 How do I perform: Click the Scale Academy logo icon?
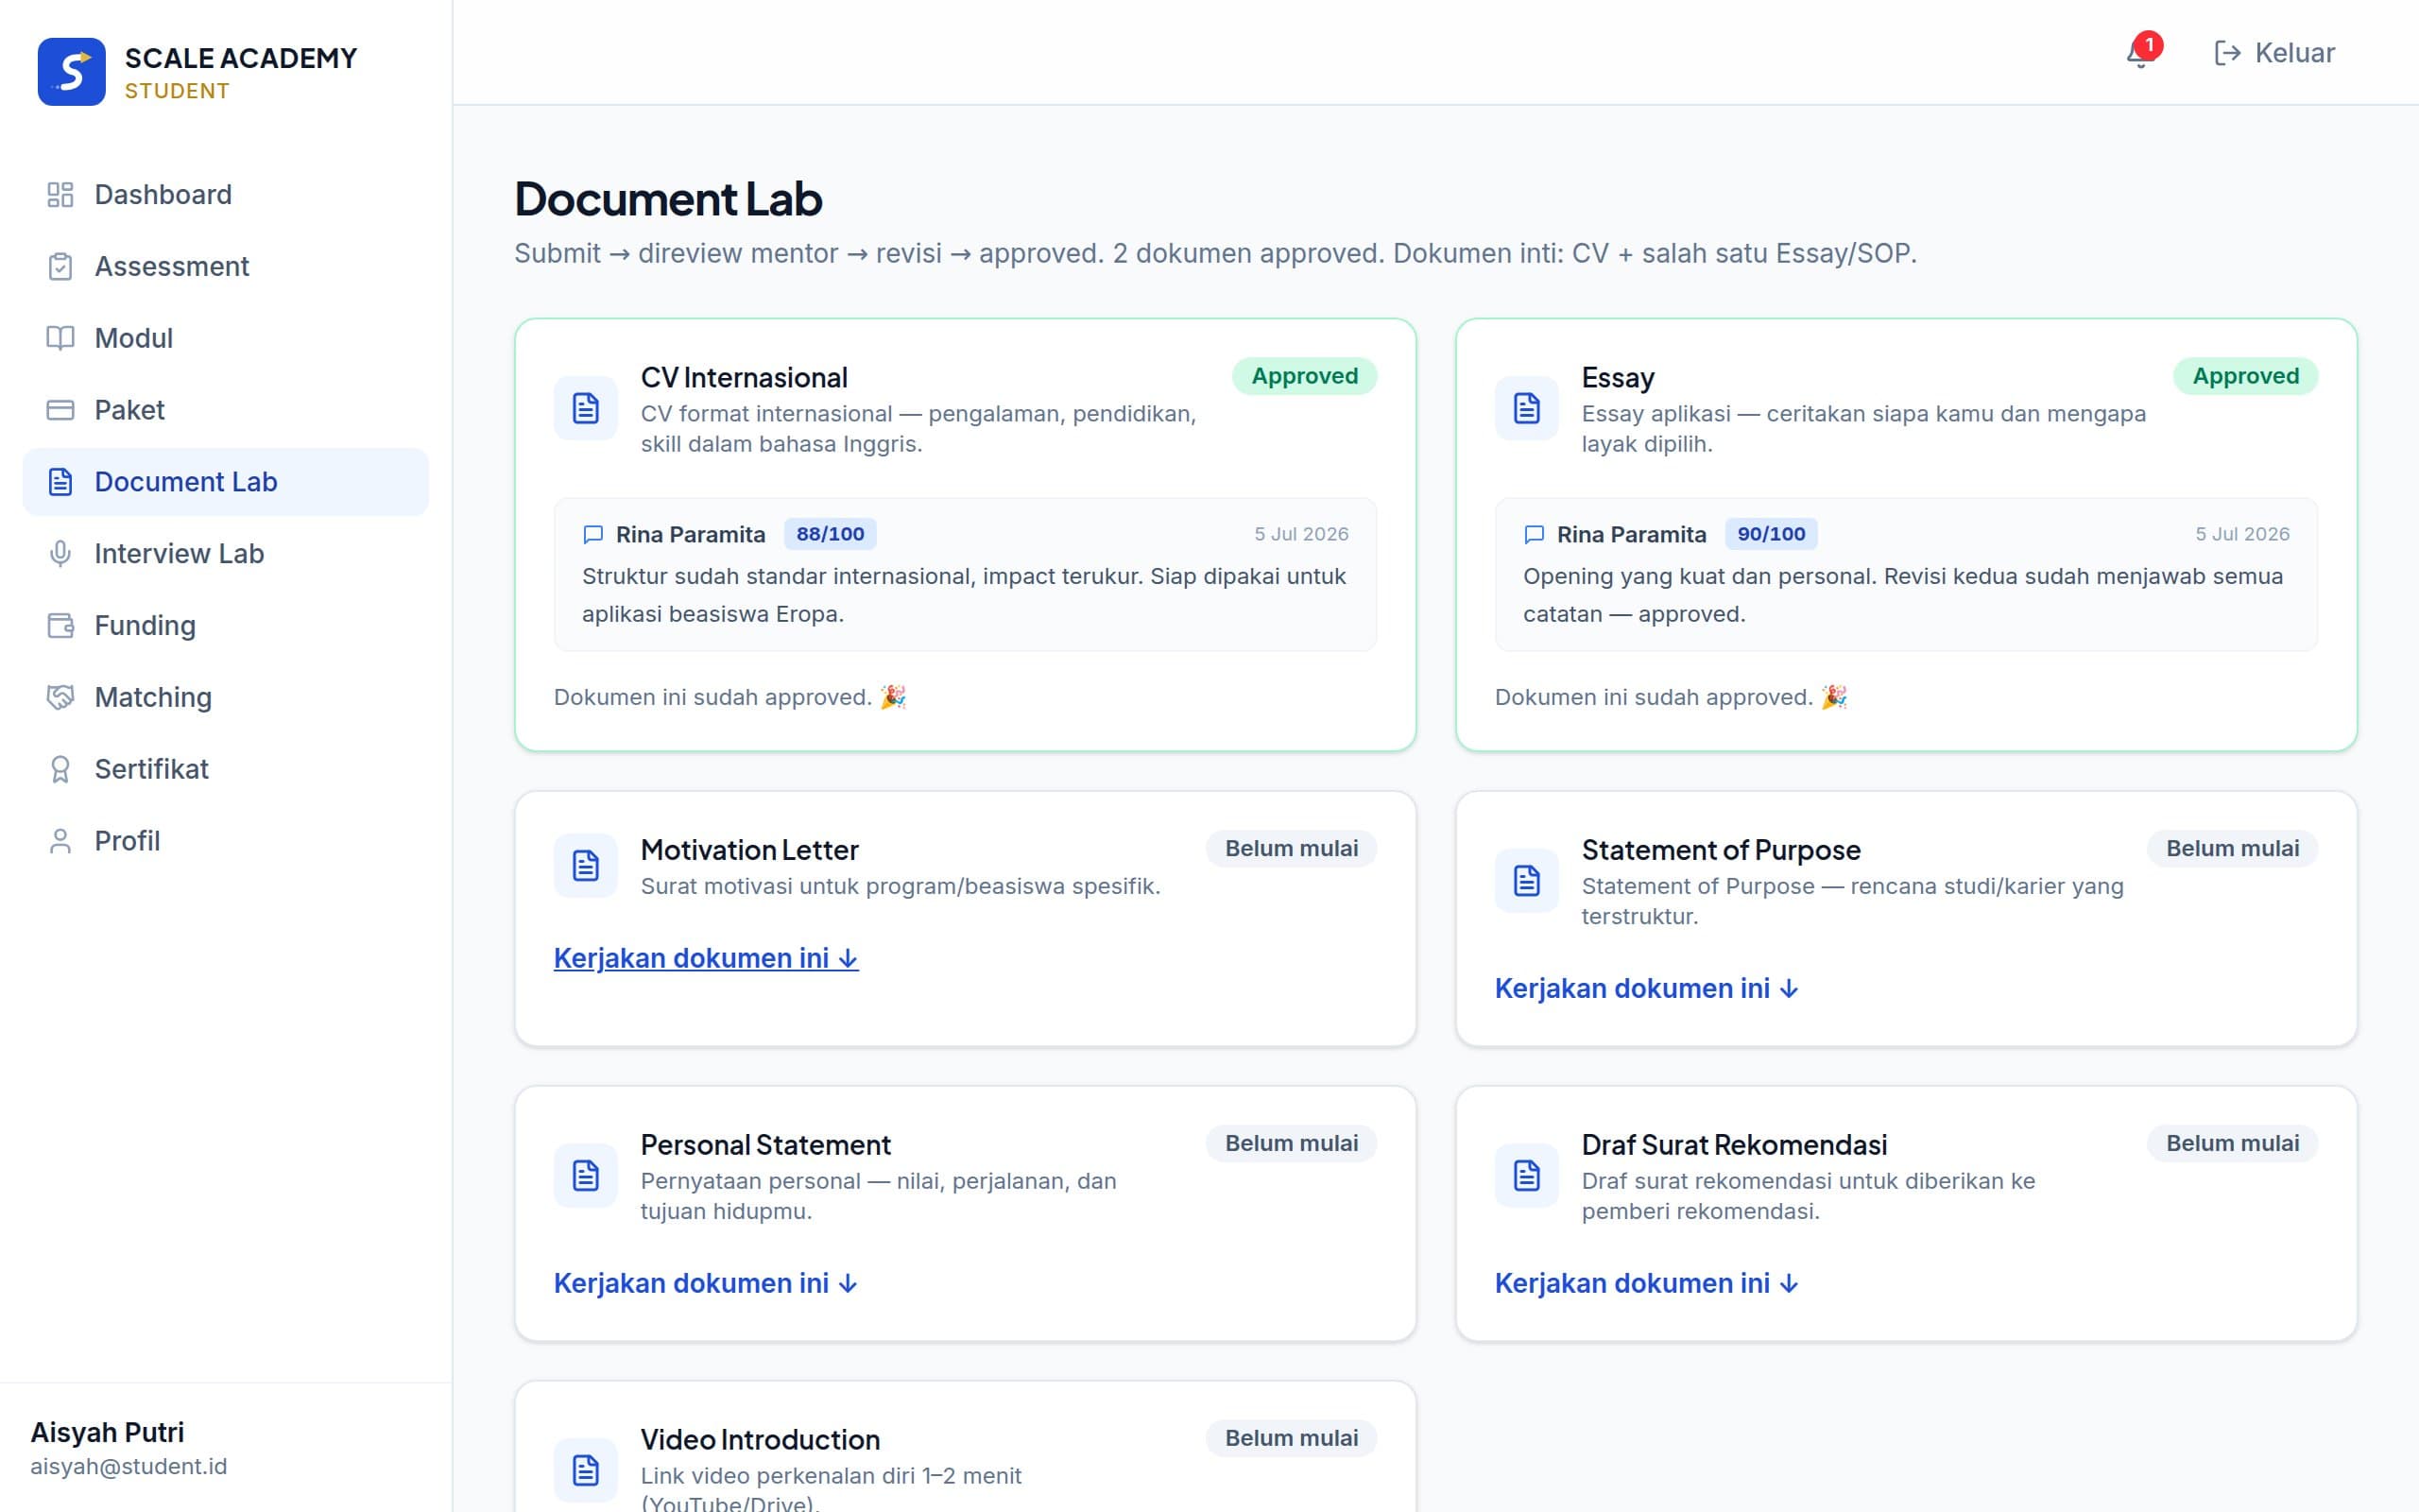tap(71, 71)
